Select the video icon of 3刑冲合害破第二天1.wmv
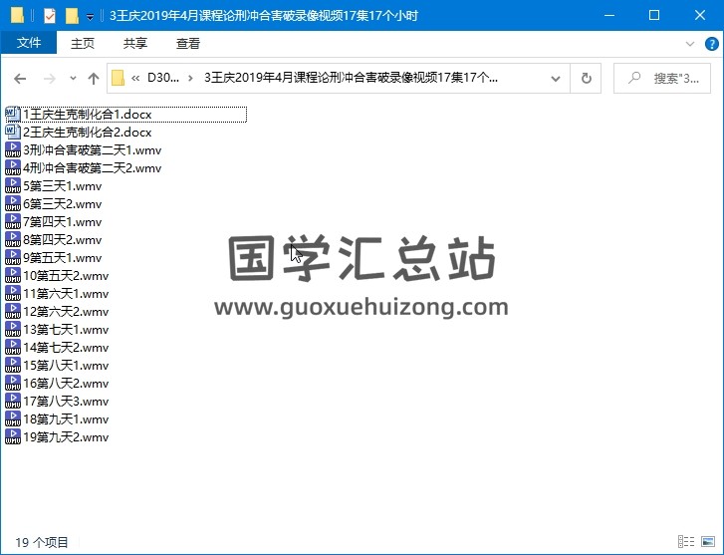 [x=13, y=149]
